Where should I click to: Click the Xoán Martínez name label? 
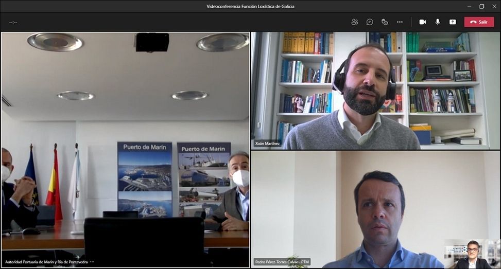[x=267, y=144]
